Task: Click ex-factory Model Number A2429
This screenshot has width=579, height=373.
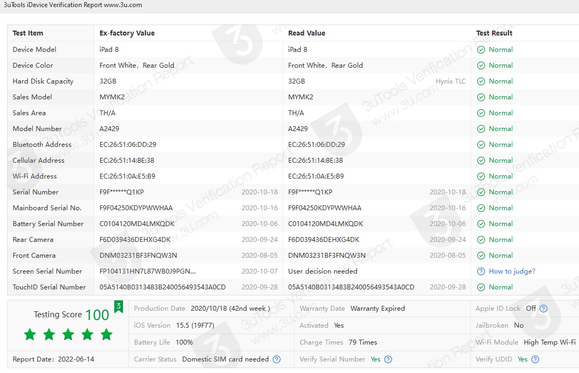Action: pyautogui.click(x=109, y=129)
